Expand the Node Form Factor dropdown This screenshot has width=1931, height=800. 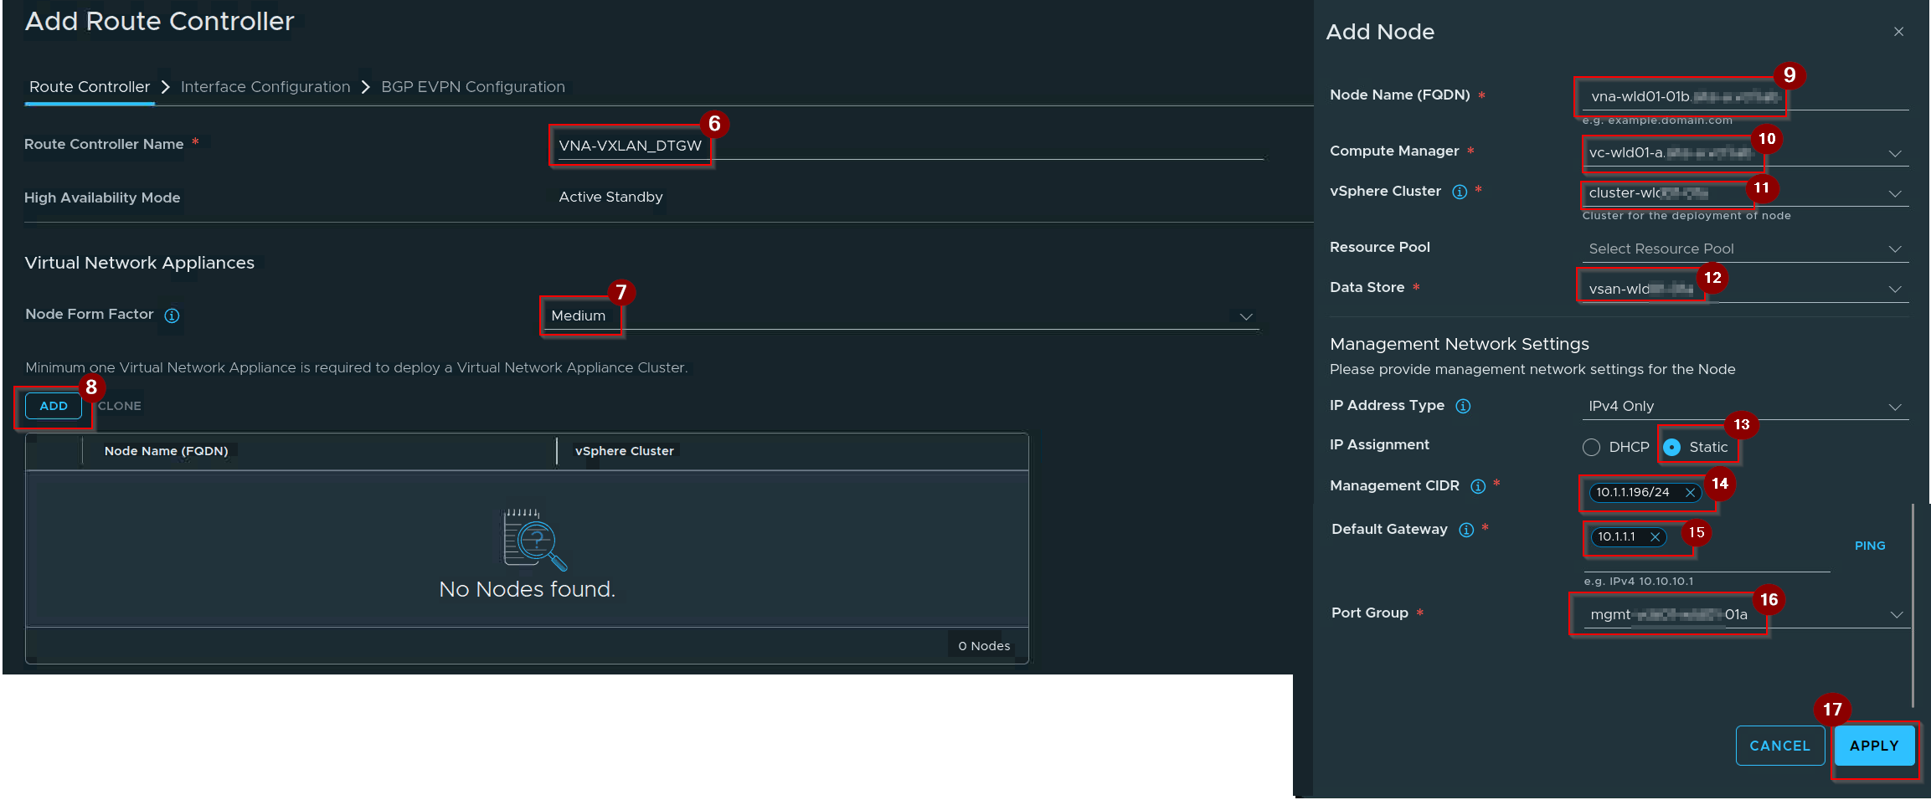click(x=900, y=316)
